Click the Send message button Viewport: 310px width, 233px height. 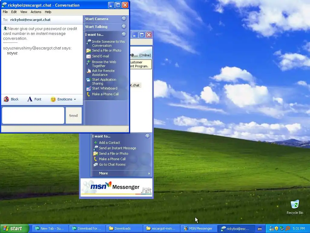click(74, 116)
